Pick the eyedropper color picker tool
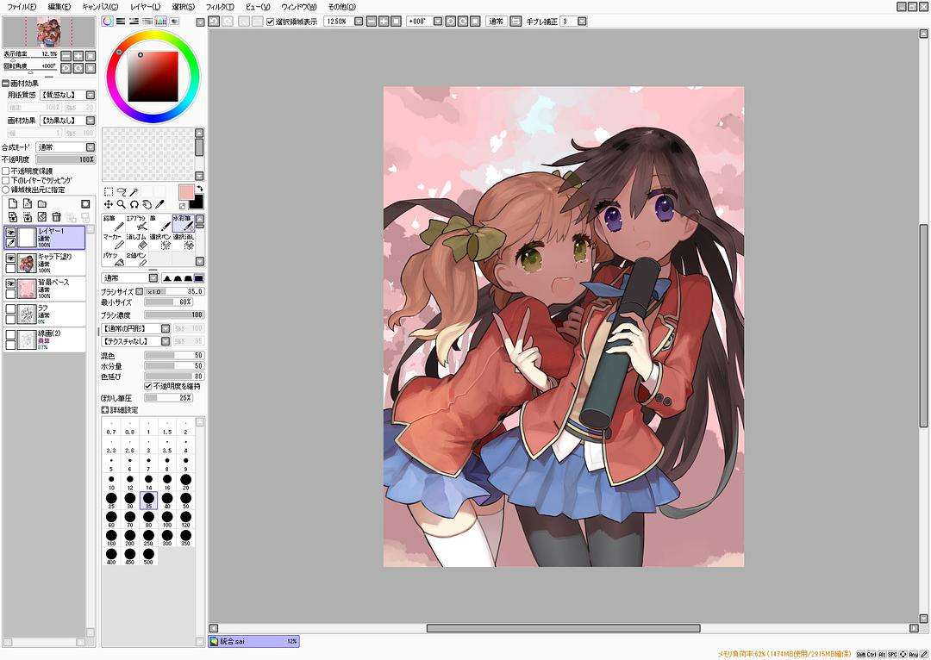The width and height of the screenshot is (931, 660). 159,204
